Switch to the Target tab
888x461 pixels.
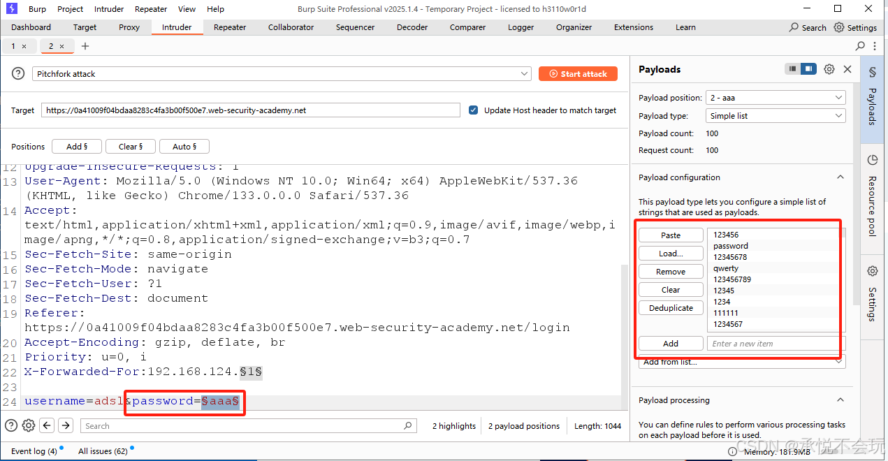coord(85,27)
